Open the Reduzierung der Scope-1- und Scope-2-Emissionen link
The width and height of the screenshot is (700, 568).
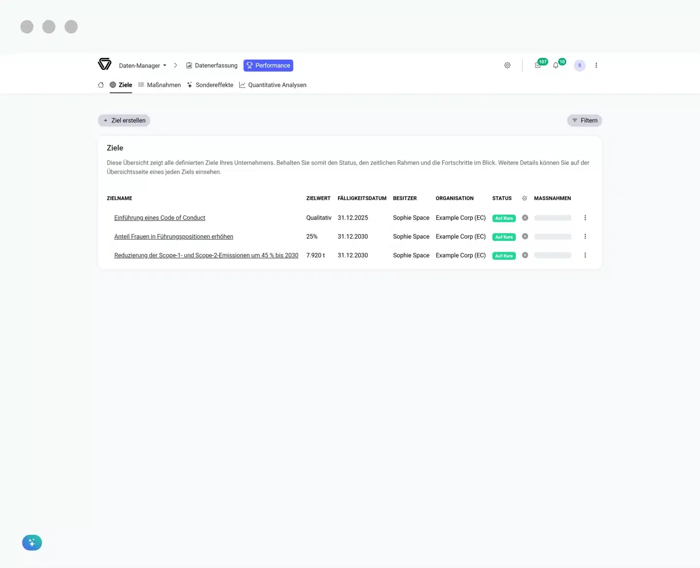click(x=206, y=255)
